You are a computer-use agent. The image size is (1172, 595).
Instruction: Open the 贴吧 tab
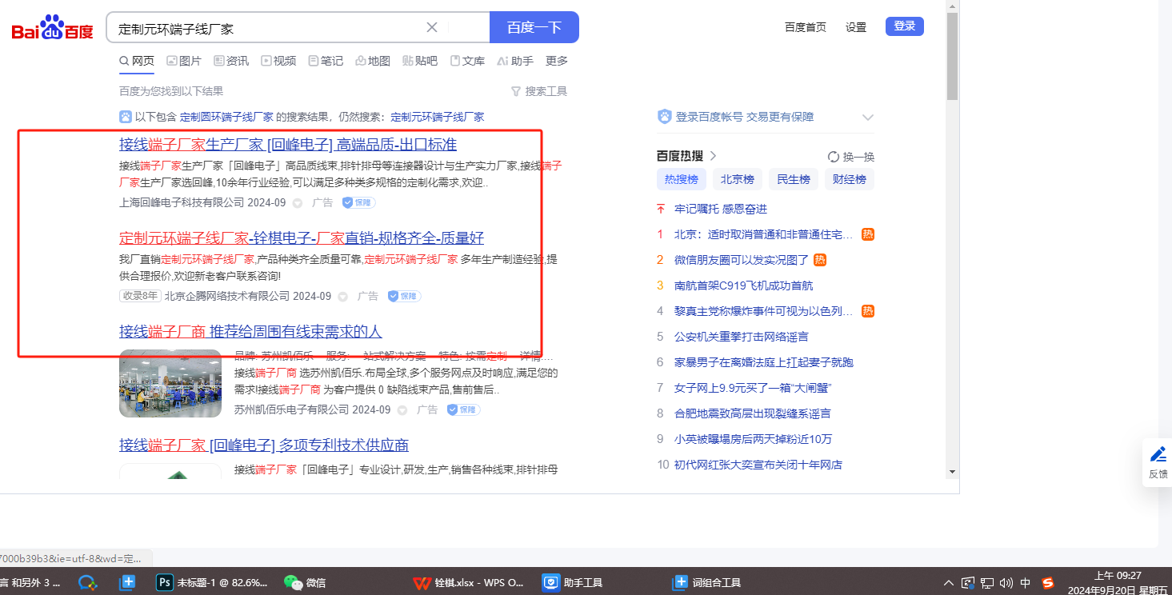point(420,61)
